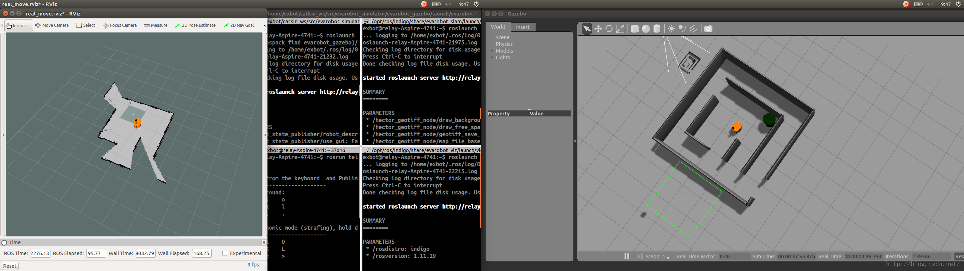This screenshot has height=271, width=964.
Task: Add a point light to the scene
Action: (x=671, y=29)
